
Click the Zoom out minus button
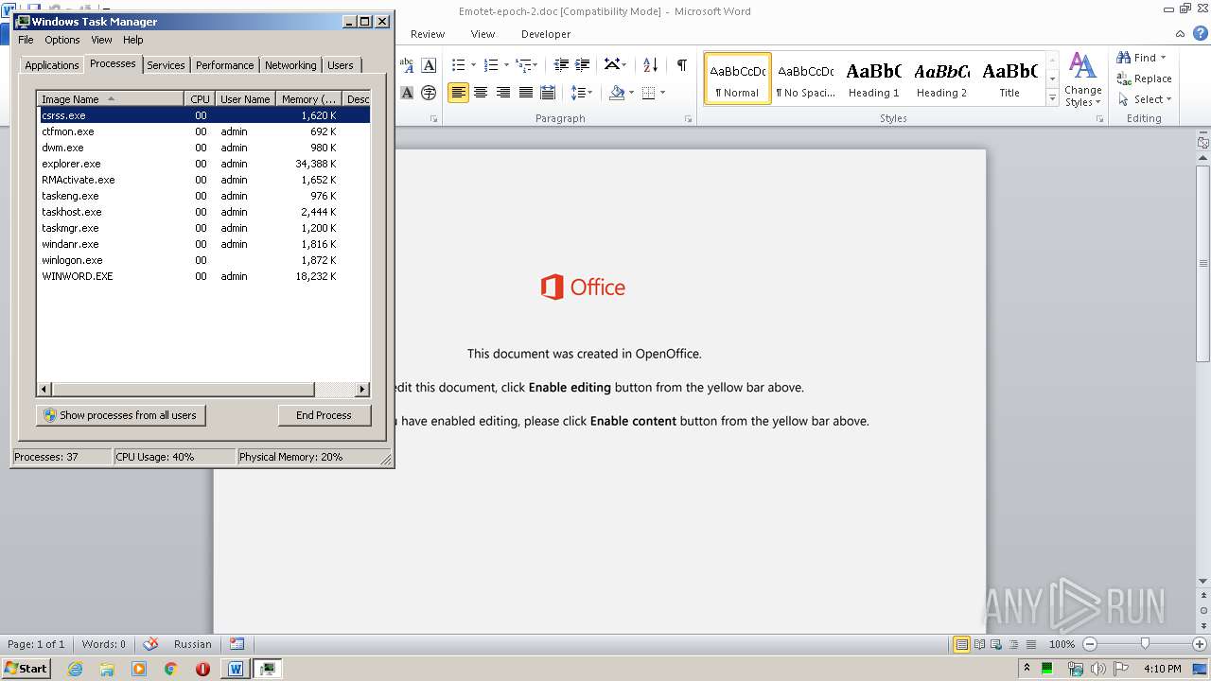(1089, 644)
